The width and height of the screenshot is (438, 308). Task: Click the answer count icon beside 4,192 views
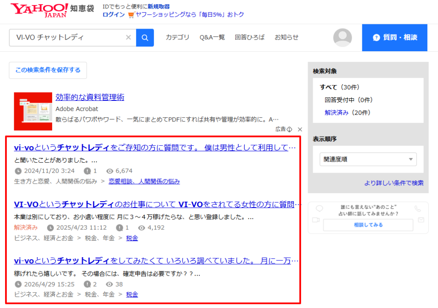pos(119,228)
